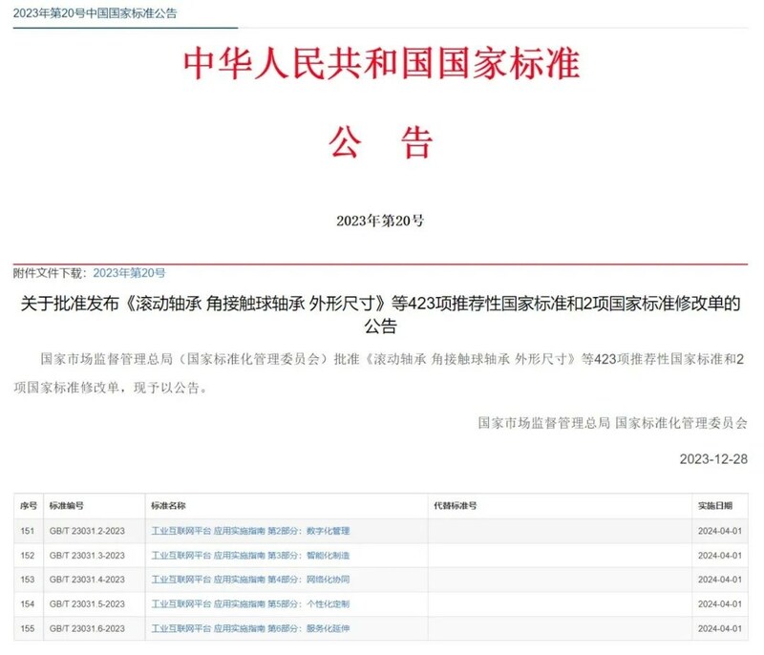
Task: Click the 2023年第20号中国国家标准公告 page header tab
Action: click(x=94, y=13)
